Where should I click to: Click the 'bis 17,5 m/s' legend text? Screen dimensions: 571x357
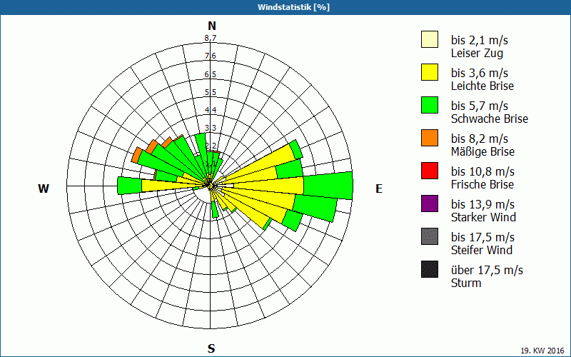pyautogui.click(x=482, y=237)
